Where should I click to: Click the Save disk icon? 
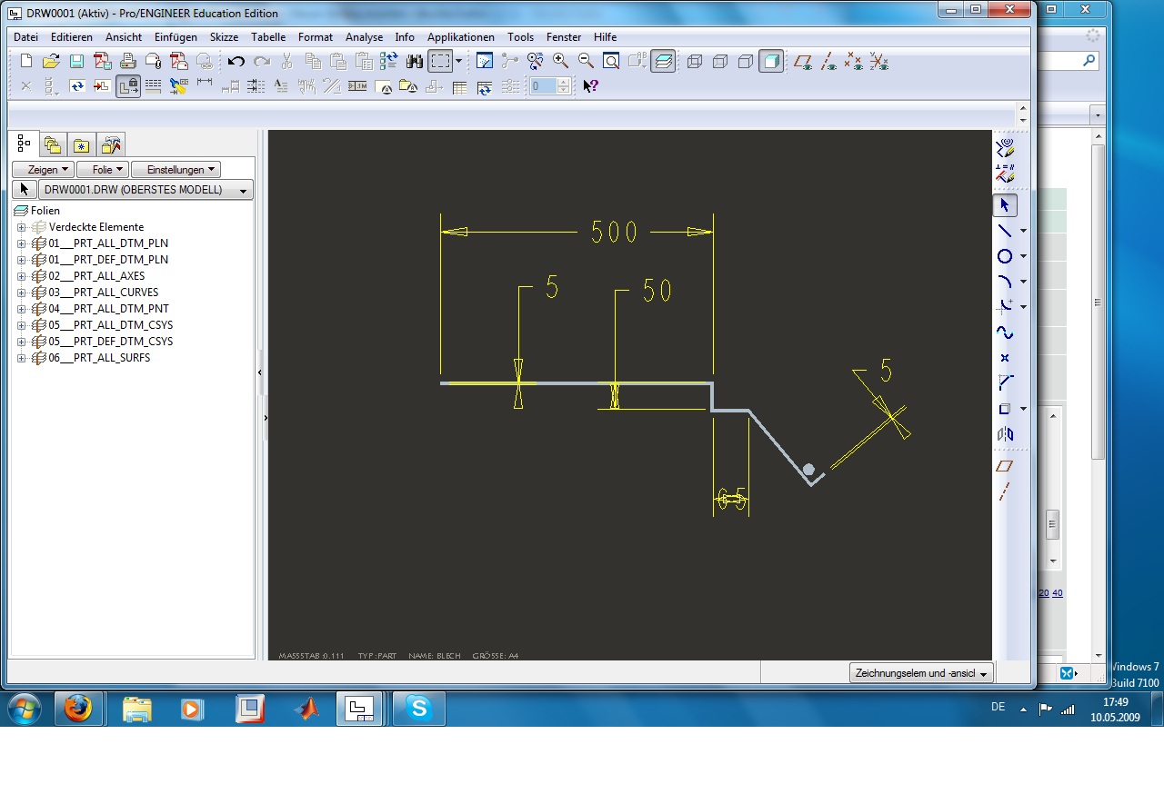pos(77,62)
